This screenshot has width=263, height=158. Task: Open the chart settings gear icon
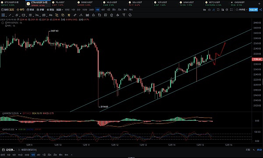tap(227, 10)
